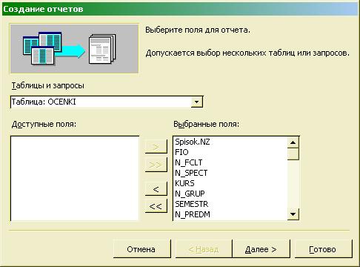Click the report wizard illustration image
Screen dimensions: 360x267
point(74,49)
